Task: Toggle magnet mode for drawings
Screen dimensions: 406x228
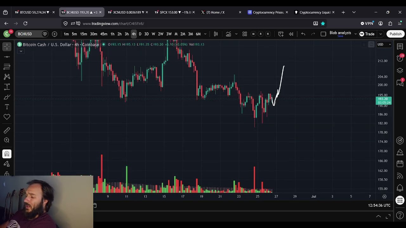Action: [x=7, y=154]
